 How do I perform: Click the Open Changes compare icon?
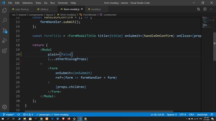pyautogui.click(x=198, y=9)
